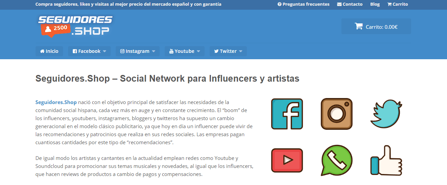Open the Contacto link
Screen dimensions: 447x185
(350, 4)
